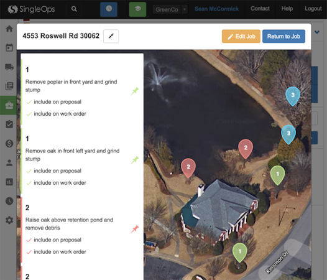Expand the blue chevron right of Return to Job
This screenshot has height=280, width=327.
317,32
